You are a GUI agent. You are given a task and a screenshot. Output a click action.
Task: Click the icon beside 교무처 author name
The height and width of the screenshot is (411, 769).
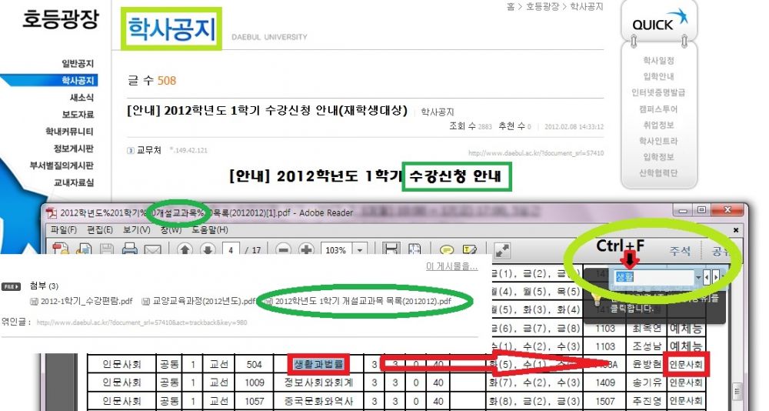click(131, 150)
